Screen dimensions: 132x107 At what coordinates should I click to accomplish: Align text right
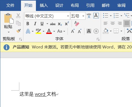click(x=120, y=23)
